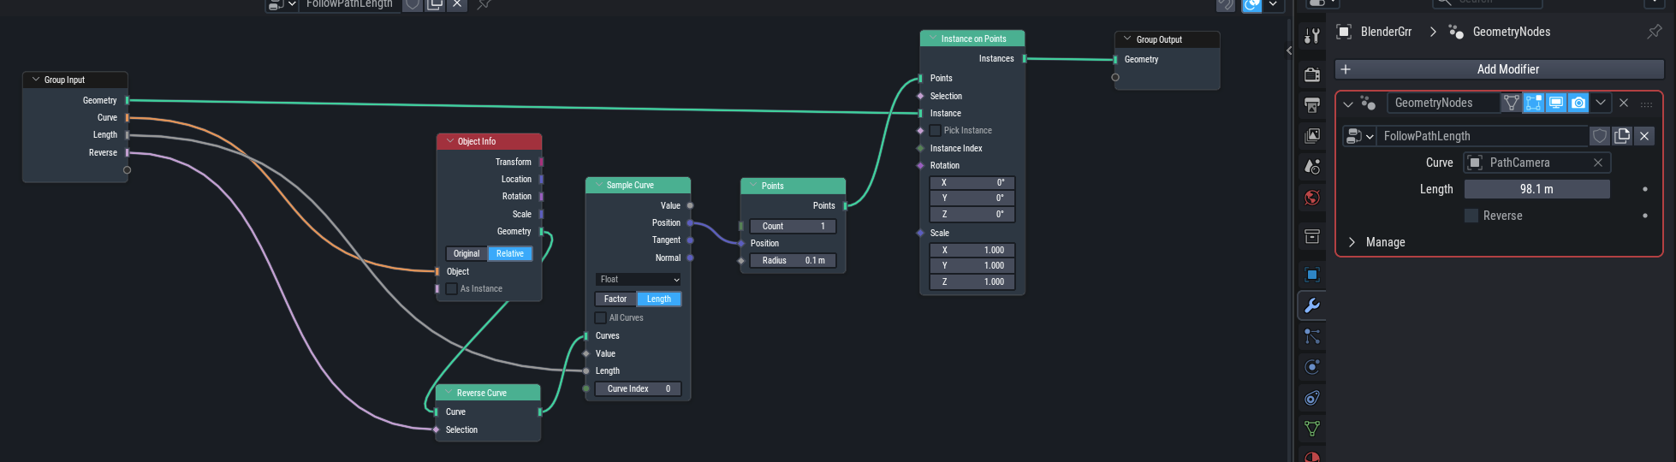Open the World properties tab
The image size is (1676, 462).
(1311, 198)
